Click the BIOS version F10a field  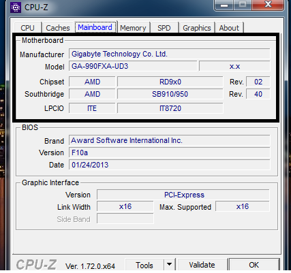pos(170,152)
